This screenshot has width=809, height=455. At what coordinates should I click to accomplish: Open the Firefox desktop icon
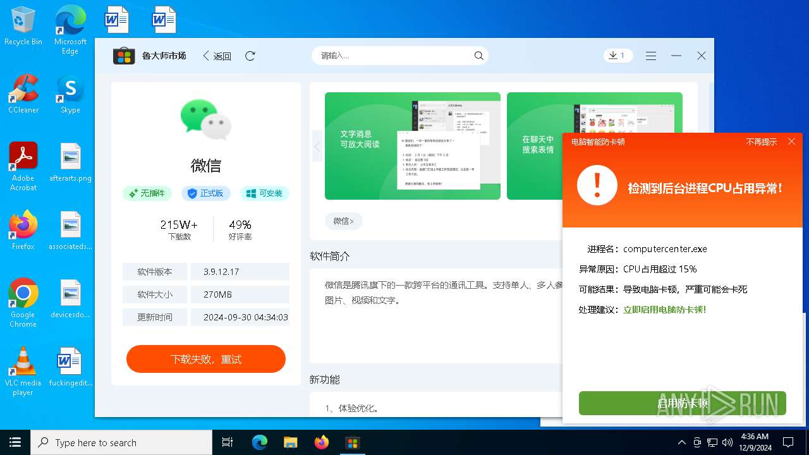[23, 231]
